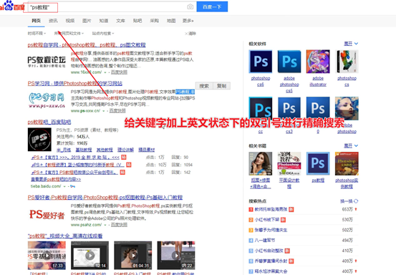This screenshot has width=396, height=275.
Task: Open 查看更多ps教程吧的内容>> link
Action: tap(56, 179)
